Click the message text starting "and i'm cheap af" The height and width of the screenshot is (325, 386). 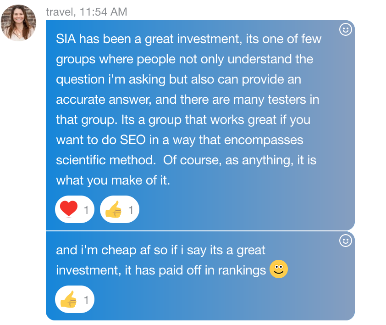point(160,250)
